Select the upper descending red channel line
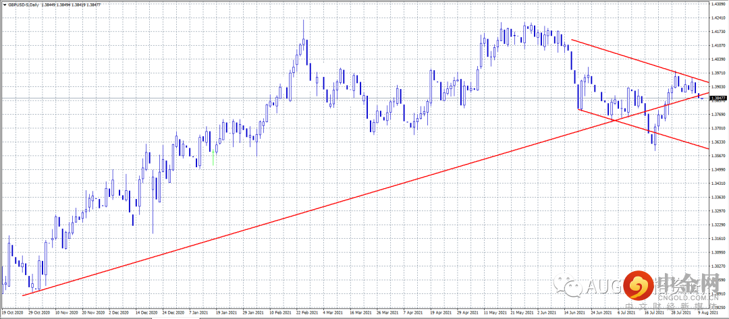This screenshot has width=729, height=319. [639, 61]
